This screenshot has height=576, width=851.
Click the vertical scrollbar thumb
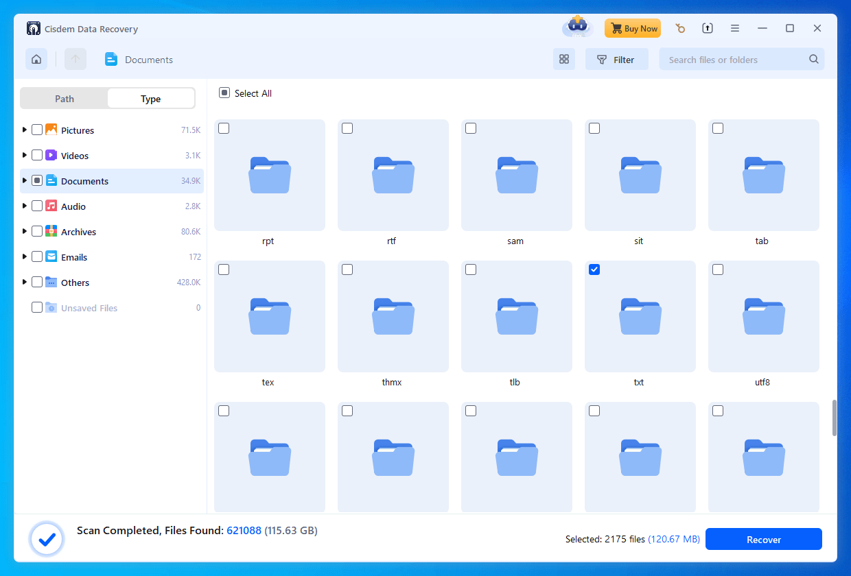835,418
